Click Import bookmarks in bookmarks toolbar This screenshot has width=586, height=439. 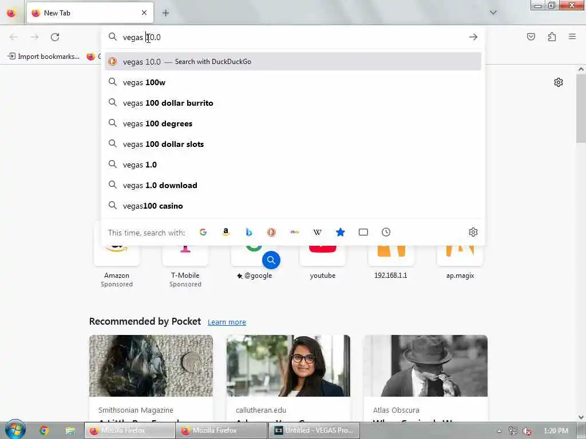[x=43, y=57]
